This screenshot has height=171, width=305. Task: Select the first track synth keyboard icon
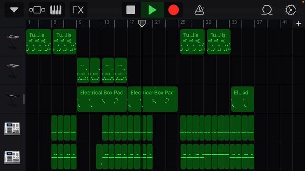[x=12, y=42]
